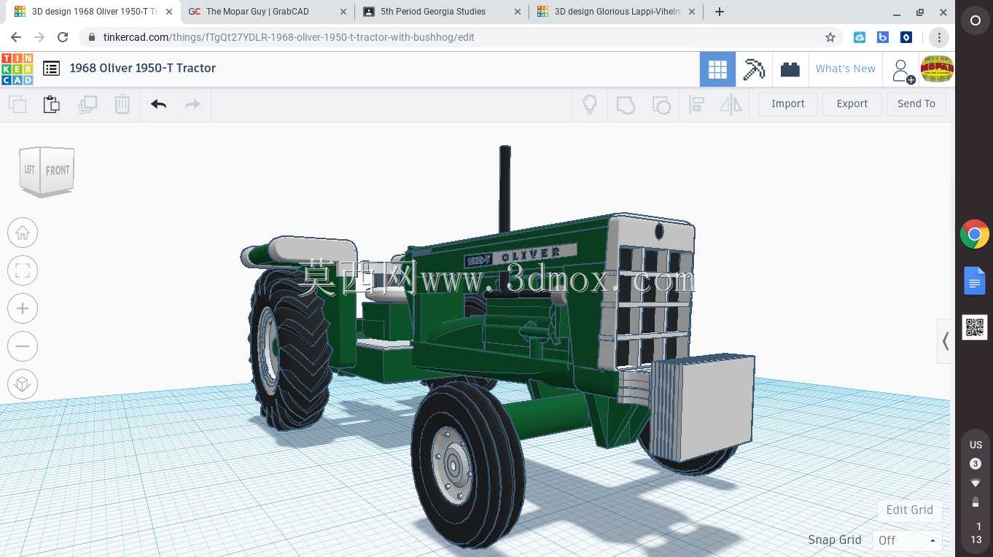Click the Mirror flip icon

click(731, 104)
